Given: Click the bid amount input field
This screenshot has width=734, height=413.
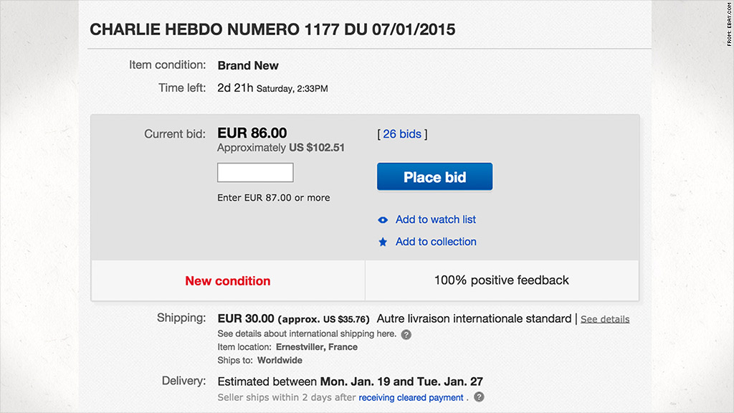Looking at the screenshot, I should [x=255, y=173].
